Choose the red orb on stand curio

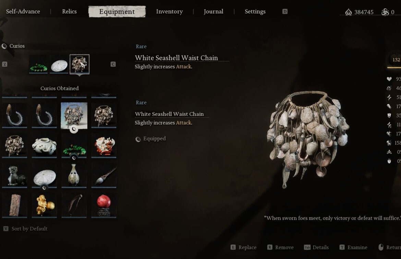[x=104, y=205]
